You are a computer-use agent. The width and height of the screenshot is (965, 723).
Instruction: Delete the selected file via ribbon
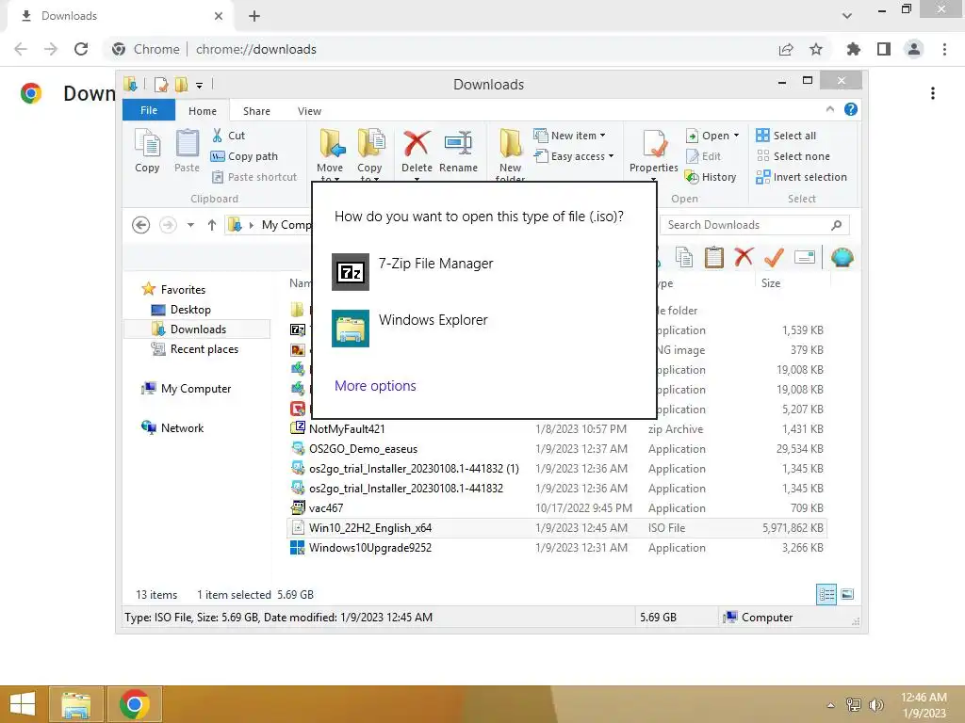[417, 154]
